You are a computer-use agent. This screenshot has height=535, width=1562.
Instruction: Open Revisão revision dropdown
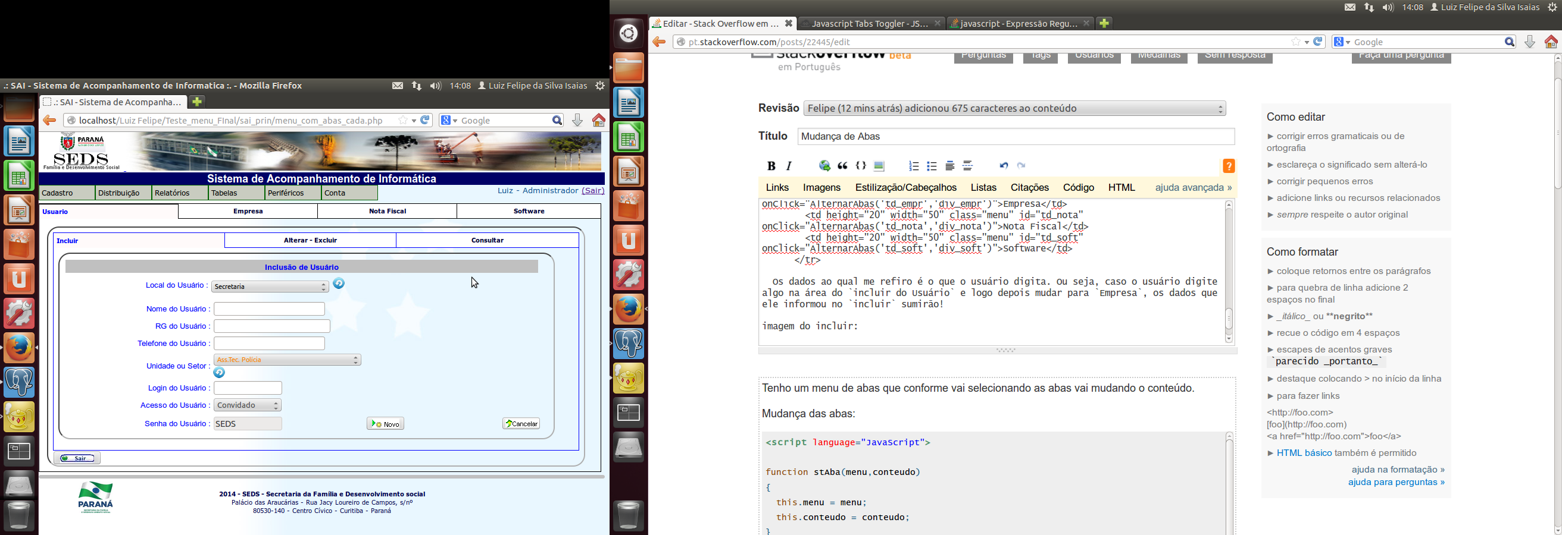pyautogui.click(x=1014, y=108)
